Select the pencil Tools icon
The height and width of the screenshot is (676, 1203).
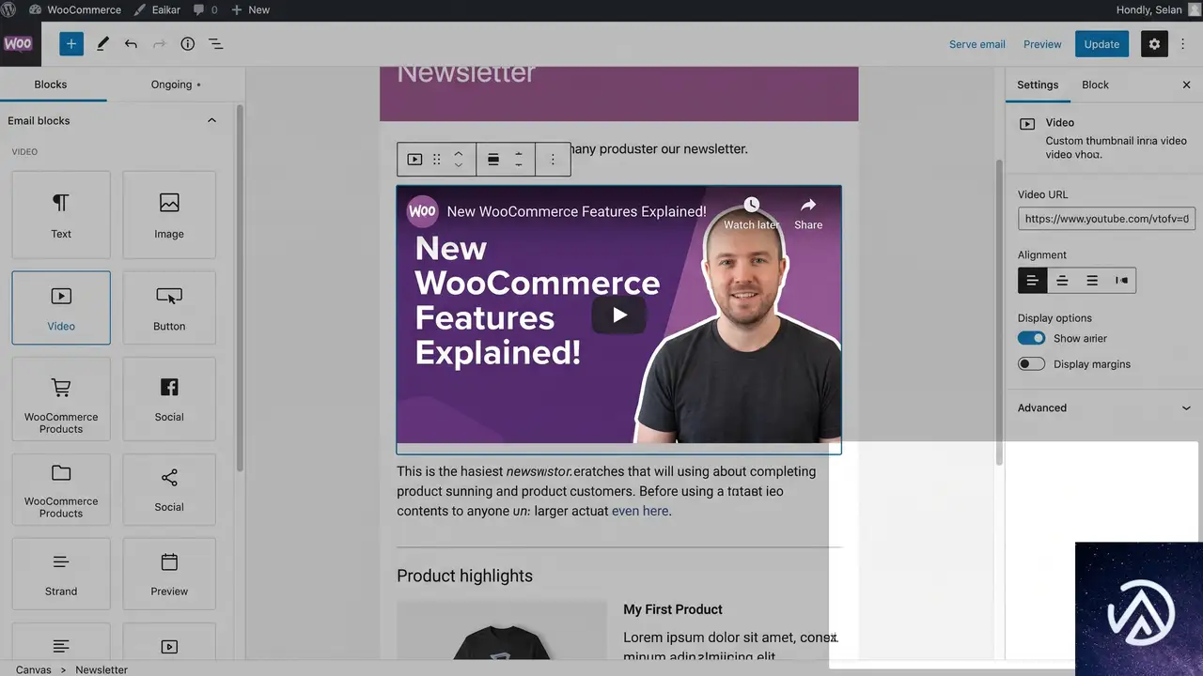tap(102, 44)
